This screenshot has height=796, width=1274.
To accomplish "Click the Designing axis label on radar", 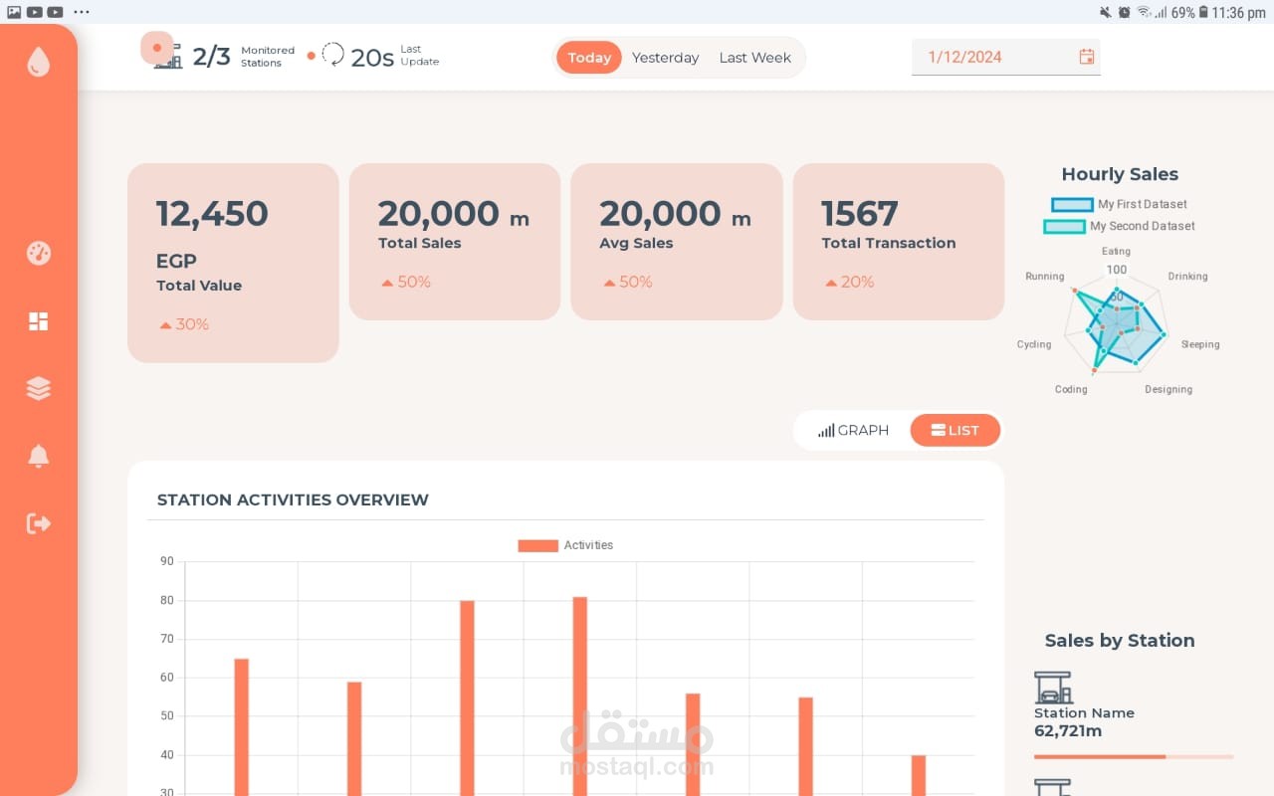I will (x=1168, y=390).
